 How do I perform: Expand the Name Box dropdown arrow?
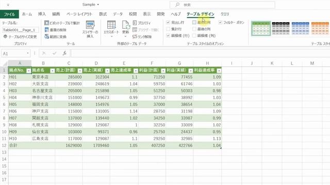point(27,53)
